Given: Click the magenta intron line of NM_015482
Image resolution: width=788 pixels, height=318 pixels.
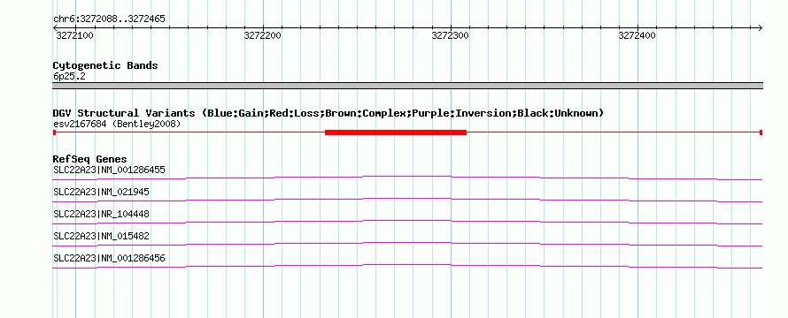Looking at the screenshot, I should [407, 243].
